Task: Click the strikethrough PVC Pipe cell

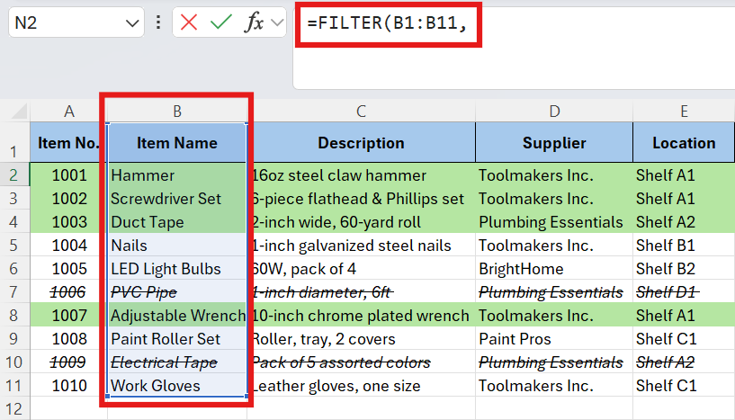Action: click(176, 292)
